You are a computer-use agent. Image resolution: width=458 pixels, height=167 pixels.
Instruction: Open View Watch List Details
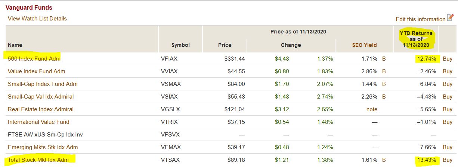(x=37, y=19)
